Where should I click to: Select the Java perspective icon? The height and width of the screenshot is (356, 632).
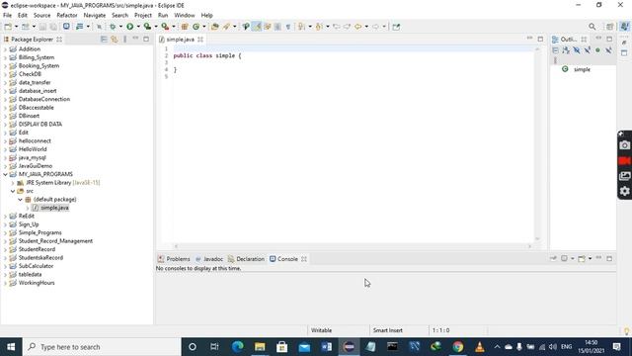pos(624,27)
